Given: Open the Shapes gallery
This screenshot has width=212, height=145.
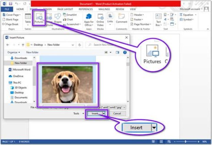Looking at the screenshot, I should pos(58,18).
